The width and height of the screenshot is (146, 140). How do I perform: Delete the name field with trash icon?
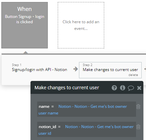(x=138, y=106)
